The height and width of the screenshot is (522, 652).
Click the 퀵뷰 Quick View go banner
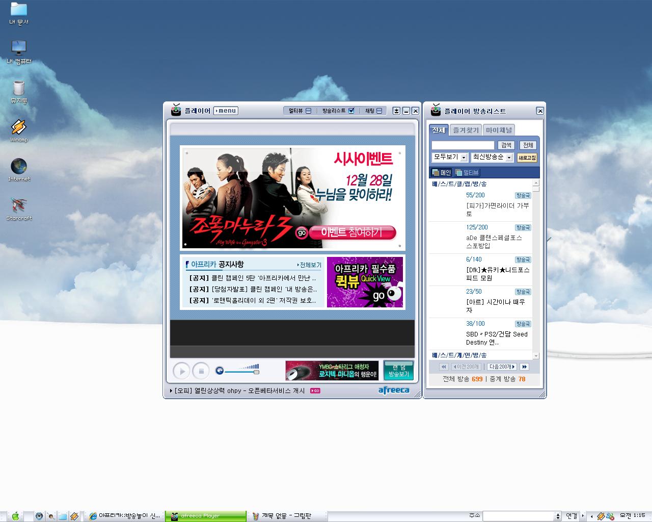click(x=365, y=282)
